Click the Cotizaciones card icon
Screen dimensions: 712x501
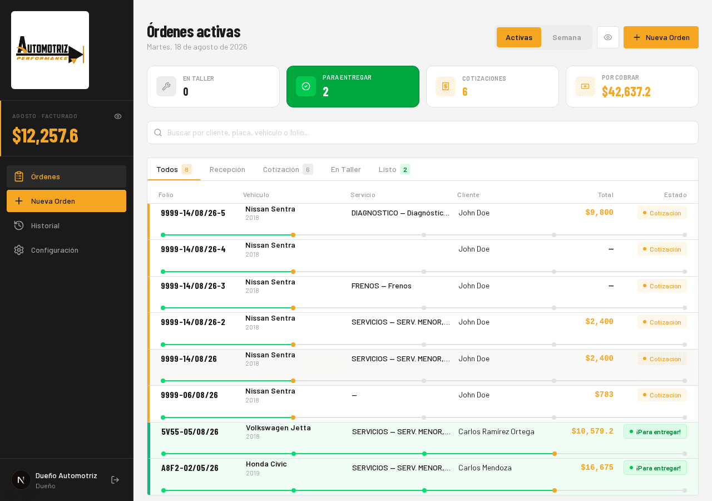[x=446, y=86]
